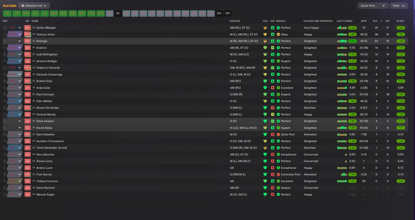The height and width of the screenshot is (220, 415).
Task: Click the Okay morale icon for Vinícius Júnior
Action: pos(278,34)
